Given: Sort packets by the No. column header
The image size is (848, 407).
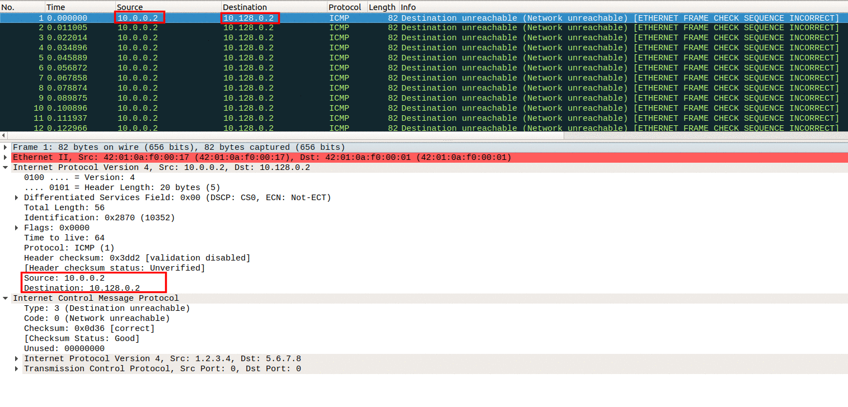Looking at the screenshot, I should (x=22, y=7).
